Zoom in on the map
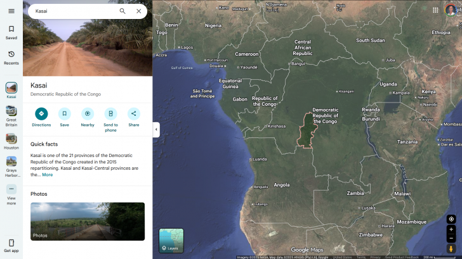 451,229
